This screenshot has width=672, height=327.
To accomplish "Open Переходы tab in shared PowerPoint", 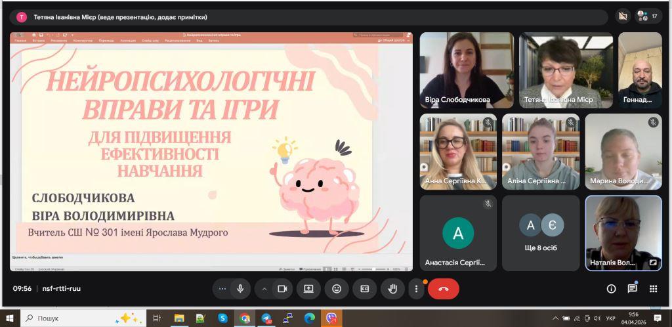I will click(106, 41).
